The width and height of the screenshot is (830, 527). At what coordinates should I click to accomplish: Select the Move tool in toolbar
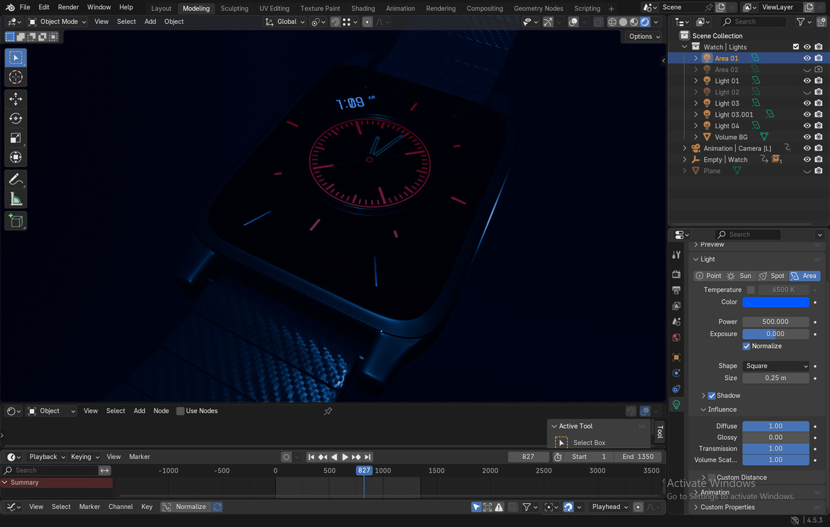click(x=16, y=99)
